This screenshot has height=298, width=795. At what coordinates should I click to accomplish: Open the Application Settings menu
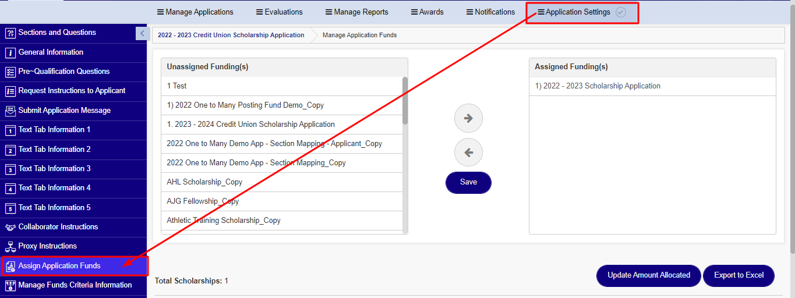pyautogui.click(x=574, y=12)
